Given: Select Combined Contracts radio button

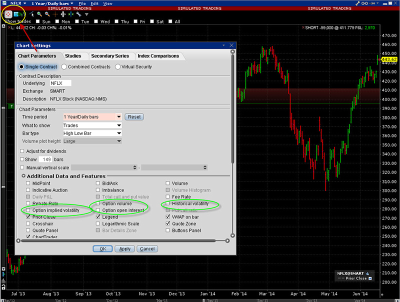Looking at the screenshot, I should pyautogui.click(x=63, y=66).
